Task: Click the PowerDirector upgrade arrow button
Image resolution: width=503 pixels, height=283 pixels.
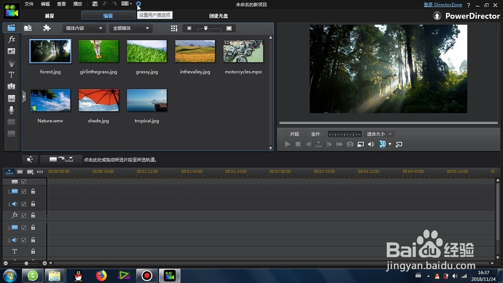Action: [437, 16]
